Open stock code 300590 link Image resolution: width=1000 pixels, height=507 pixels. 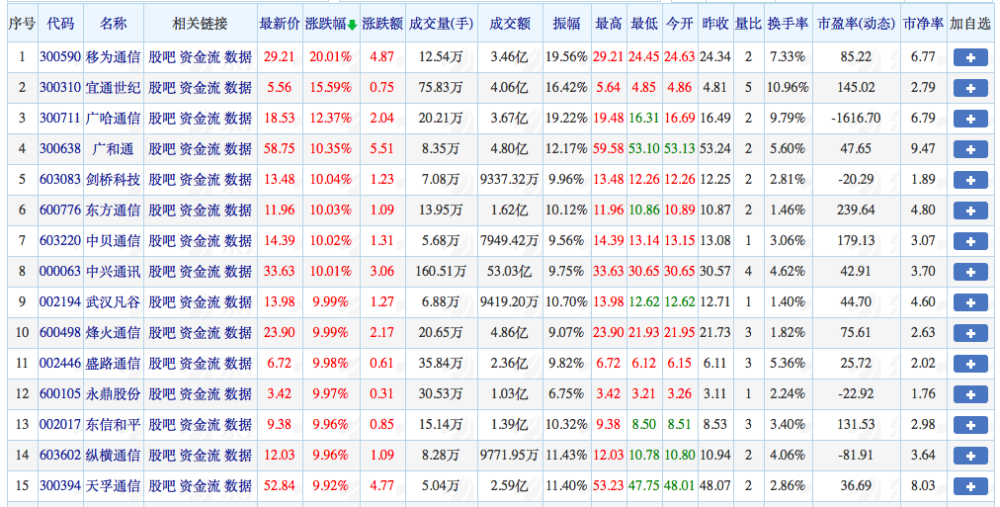[60, 57]
